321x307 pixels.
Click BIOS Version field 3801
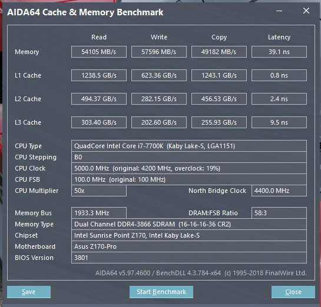click(189, 258)
